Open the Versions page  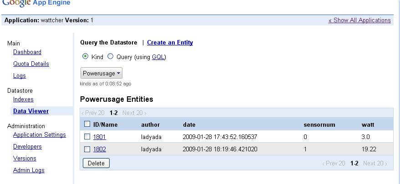(25, 159)
